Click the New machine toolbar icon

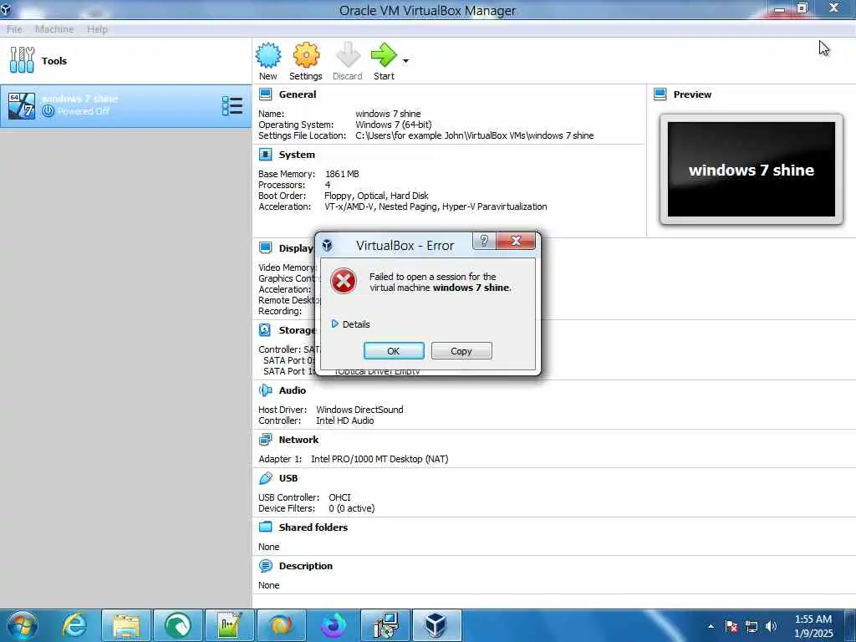point(268,61)
